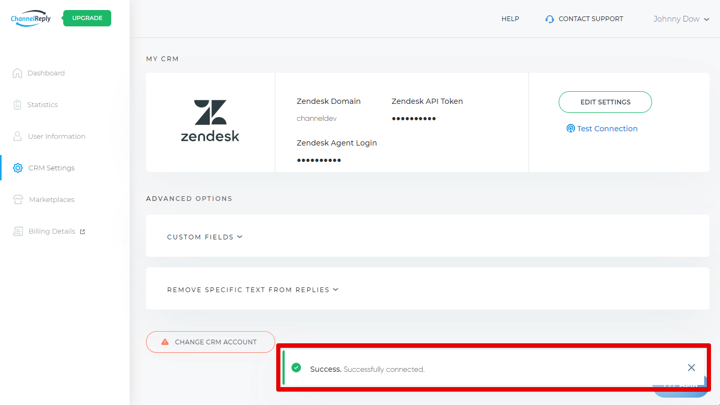This screenshot has width=720, height=405.
Task: Click the Test Connection signal icon
Action: (570, 128)
